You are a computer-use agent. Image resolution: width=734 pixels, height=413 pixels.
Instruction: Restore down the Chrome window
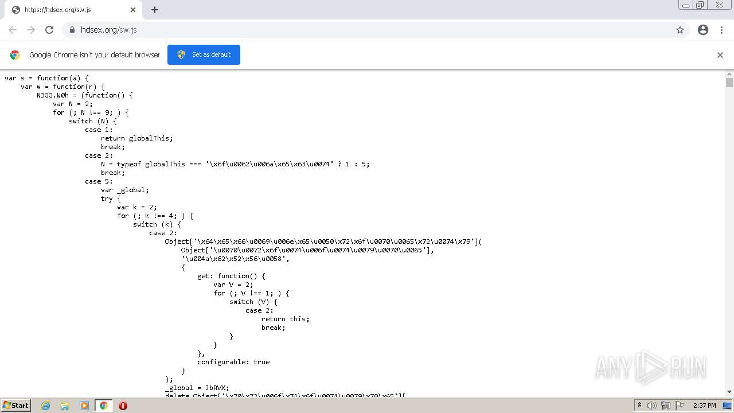point(700,5)
